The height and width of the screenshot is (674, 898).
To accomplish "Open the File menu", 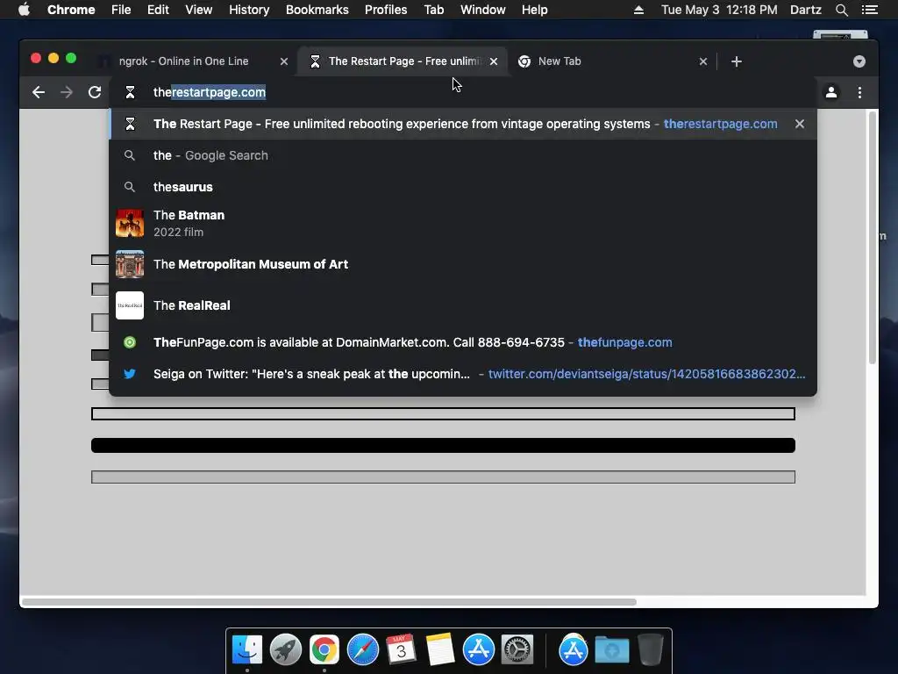I will click(121, 10).
